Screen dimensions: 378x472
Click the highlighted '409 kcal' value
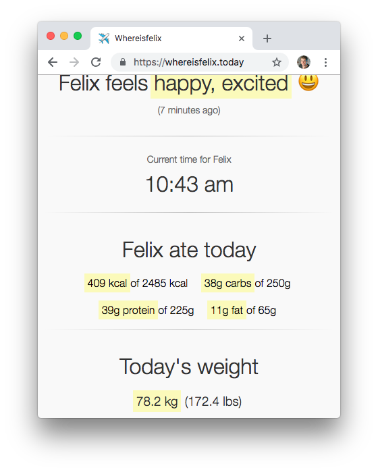(x=107, y=283)
